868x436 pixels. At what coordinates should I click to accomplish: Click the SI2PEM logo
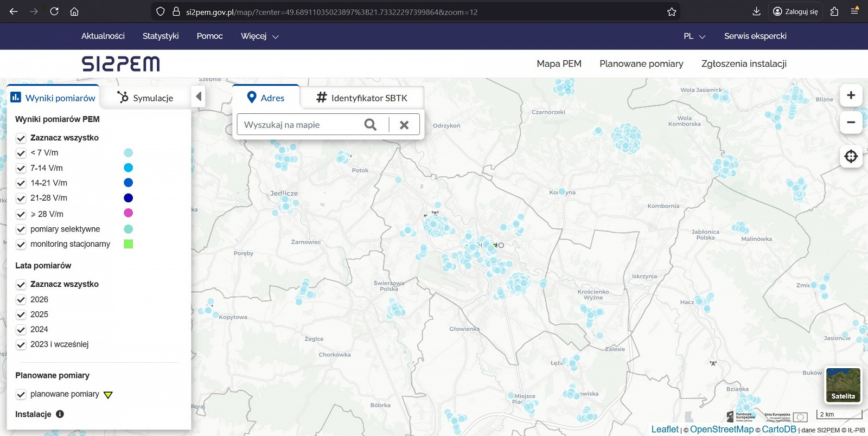(120, 64)
